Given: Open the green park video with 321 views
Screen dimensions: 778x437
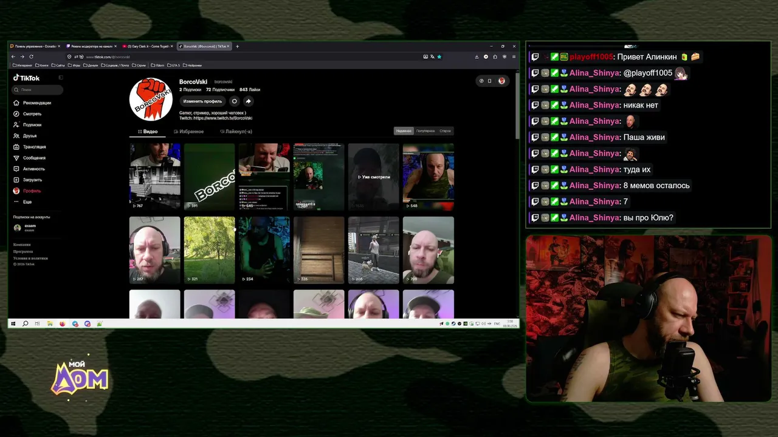Looking at the screenshot, I should (210, 250).
